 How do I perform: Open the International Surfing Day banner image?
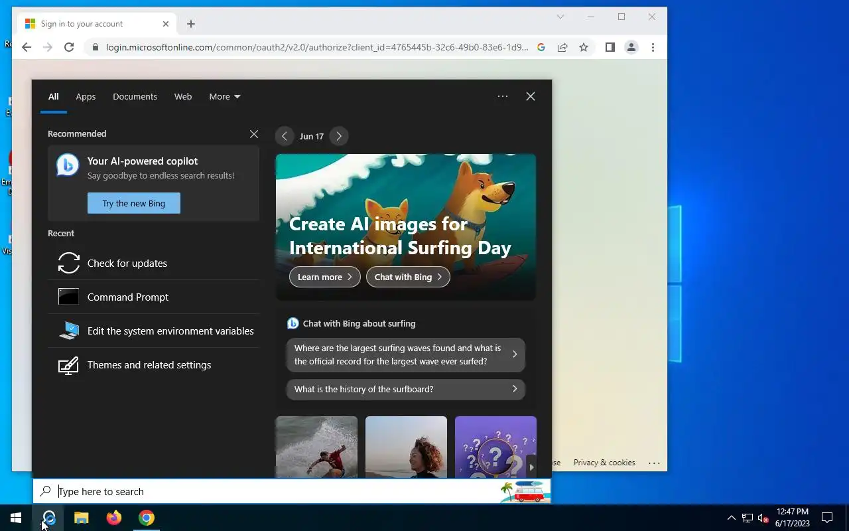click(x=406, y=227)
